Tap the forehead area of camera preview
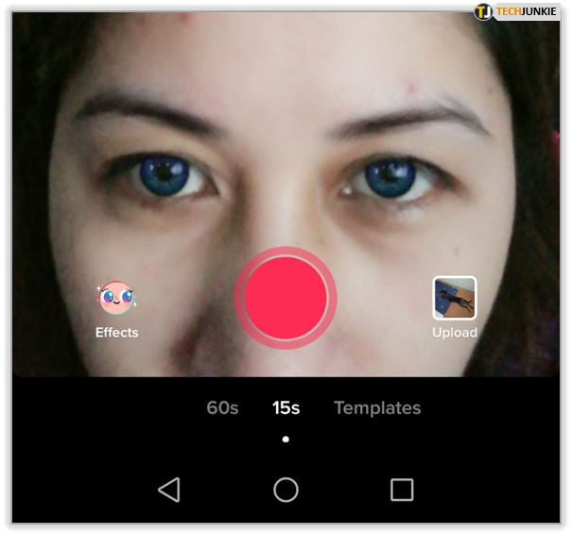Image resolution: width=572 pixels, height=535 pixels. point(284,57)
